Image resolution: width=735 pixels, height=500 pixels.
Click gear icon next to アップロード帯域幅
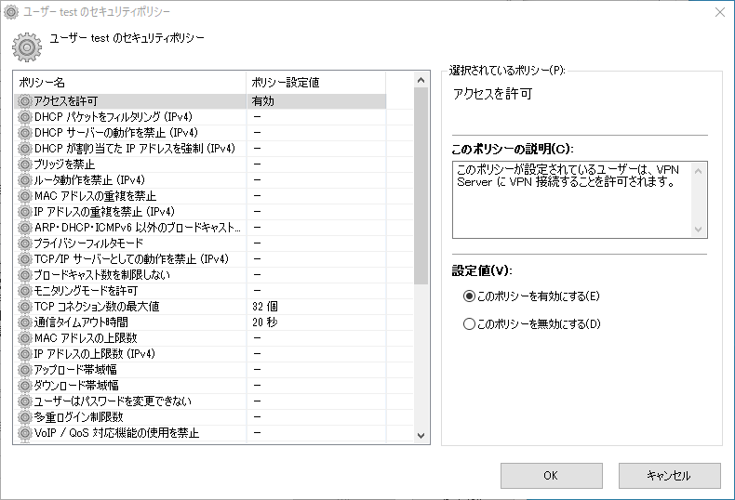click(24, 369)
